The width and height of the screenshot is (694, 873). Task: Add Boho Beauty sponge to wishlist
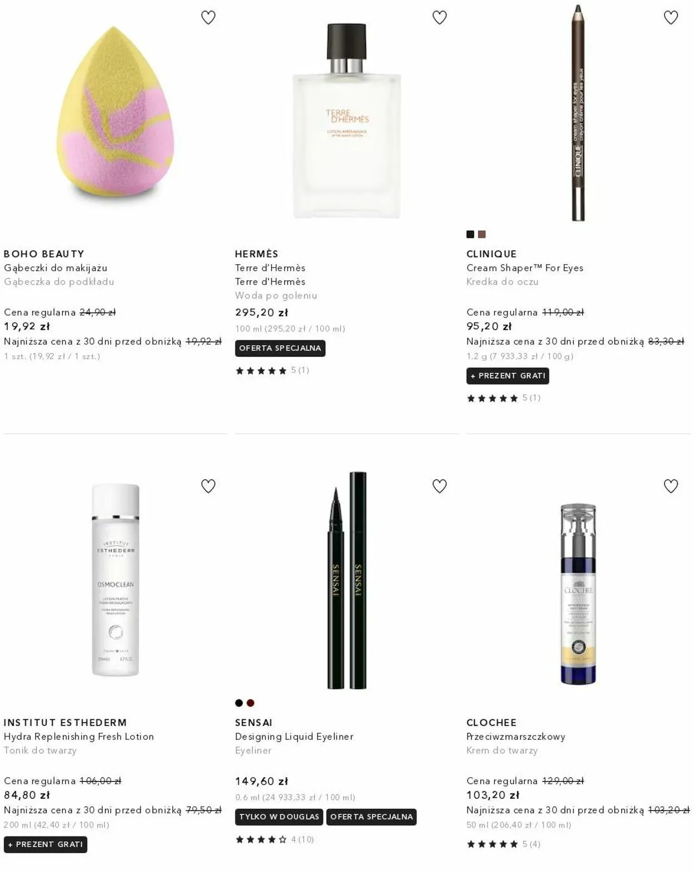point(208,18)
